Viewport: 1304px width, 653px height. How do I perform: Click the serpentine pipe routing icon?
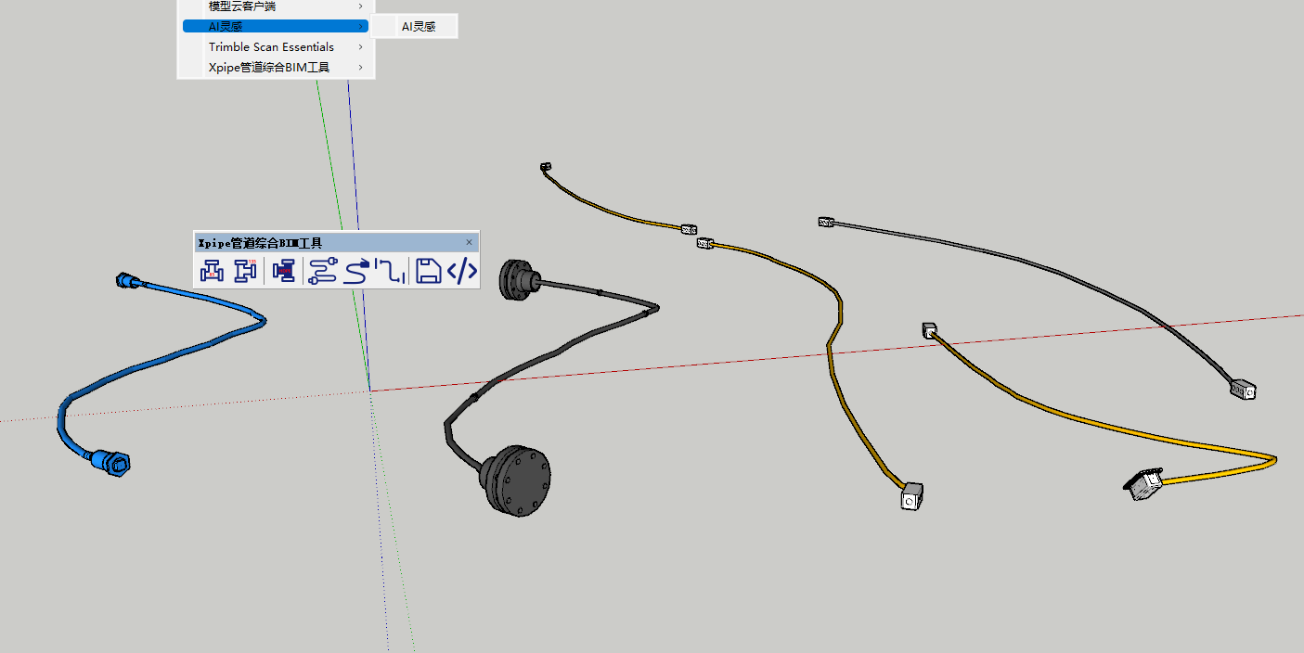point(322,272)
